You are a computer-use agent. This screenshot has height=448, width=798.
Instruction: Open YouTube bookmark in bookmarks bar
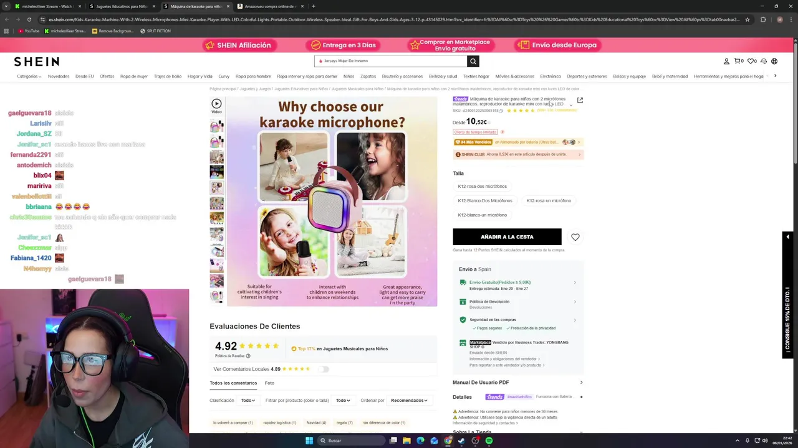coord(29,31)
